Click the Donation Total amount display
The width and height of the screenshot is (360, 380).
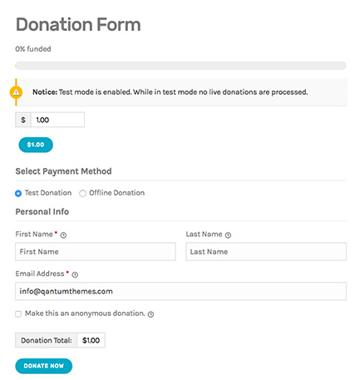(91, 340)
